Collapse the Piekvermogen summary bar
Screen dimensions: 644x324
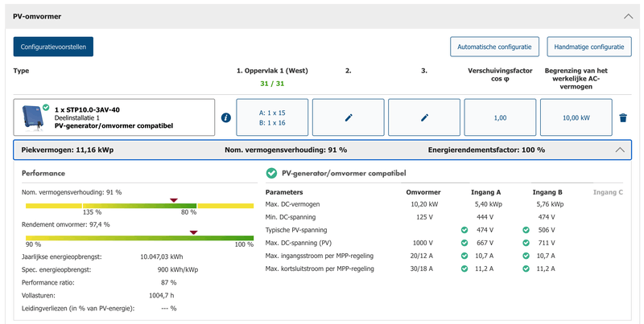pyautogui.click(x=620, y=150)
